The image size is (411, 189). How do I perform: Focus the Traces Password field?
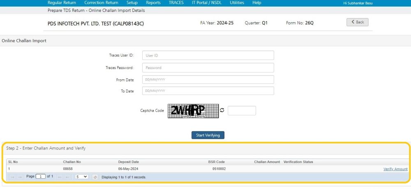208,68
